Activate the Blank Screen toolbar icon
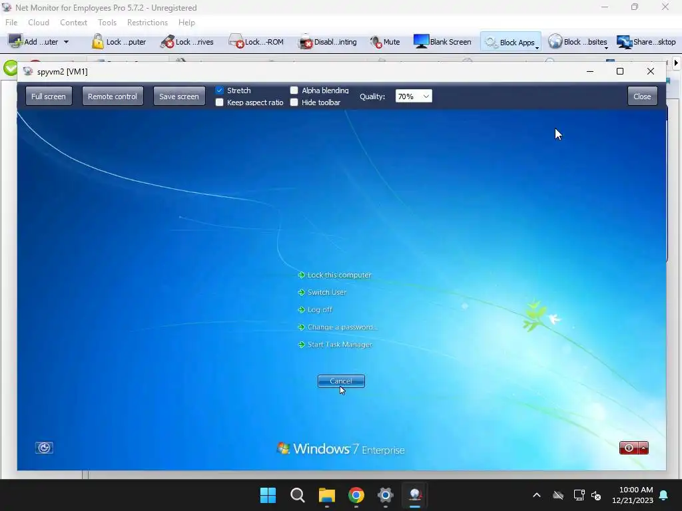The width and height of the screenshot is (682, 511). 421,41
